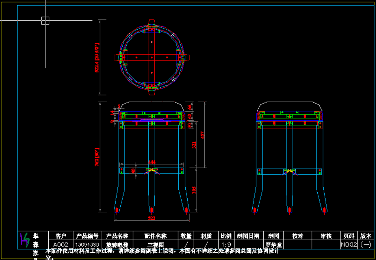The image size is (376, 260).
Task: Click the 校对 header cell in title block
Action: [x=298, y=236]
